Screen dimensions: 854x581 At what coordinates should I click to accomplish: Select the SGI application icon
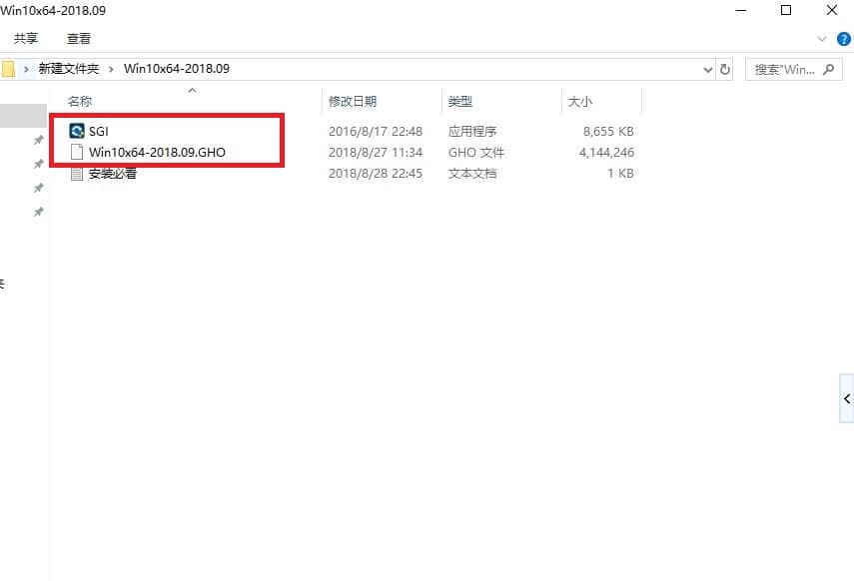(78, 131)
